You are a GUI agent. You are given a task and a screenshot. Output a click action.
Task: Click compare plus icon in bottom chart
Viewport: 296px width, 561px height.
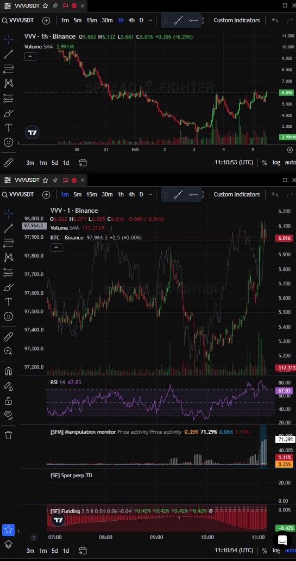click(46, 195)
